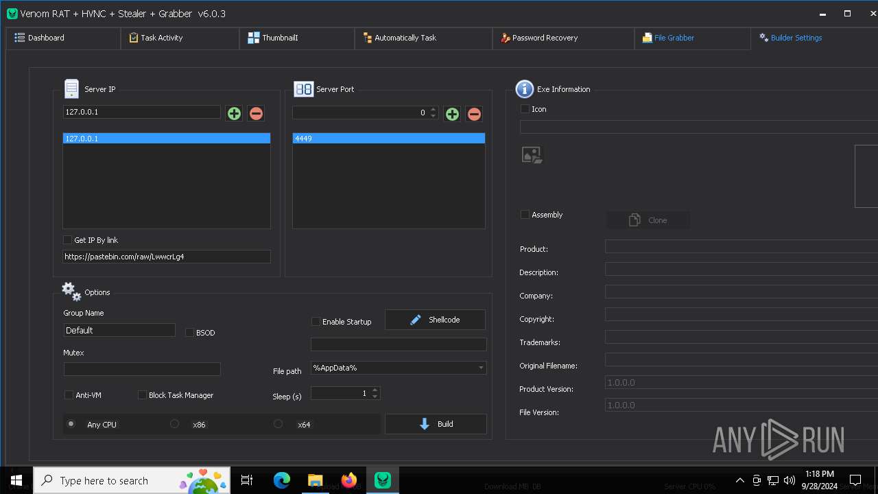The image size is (878, 494).
Task: Enable Get IP By link checkbox
Action: pos(67,239)
